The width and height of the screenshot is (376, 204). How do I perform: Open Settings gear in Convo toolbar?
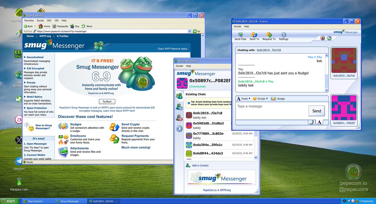pos(284,34)
